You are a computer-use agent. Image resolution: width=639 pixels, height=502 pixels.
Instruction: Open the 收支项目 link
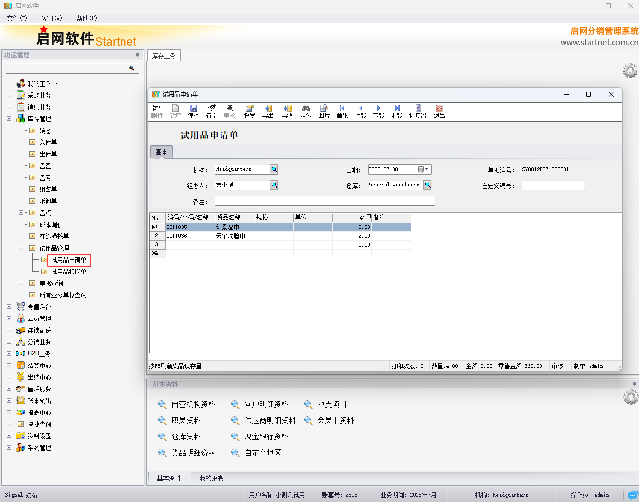coord(332,404)
